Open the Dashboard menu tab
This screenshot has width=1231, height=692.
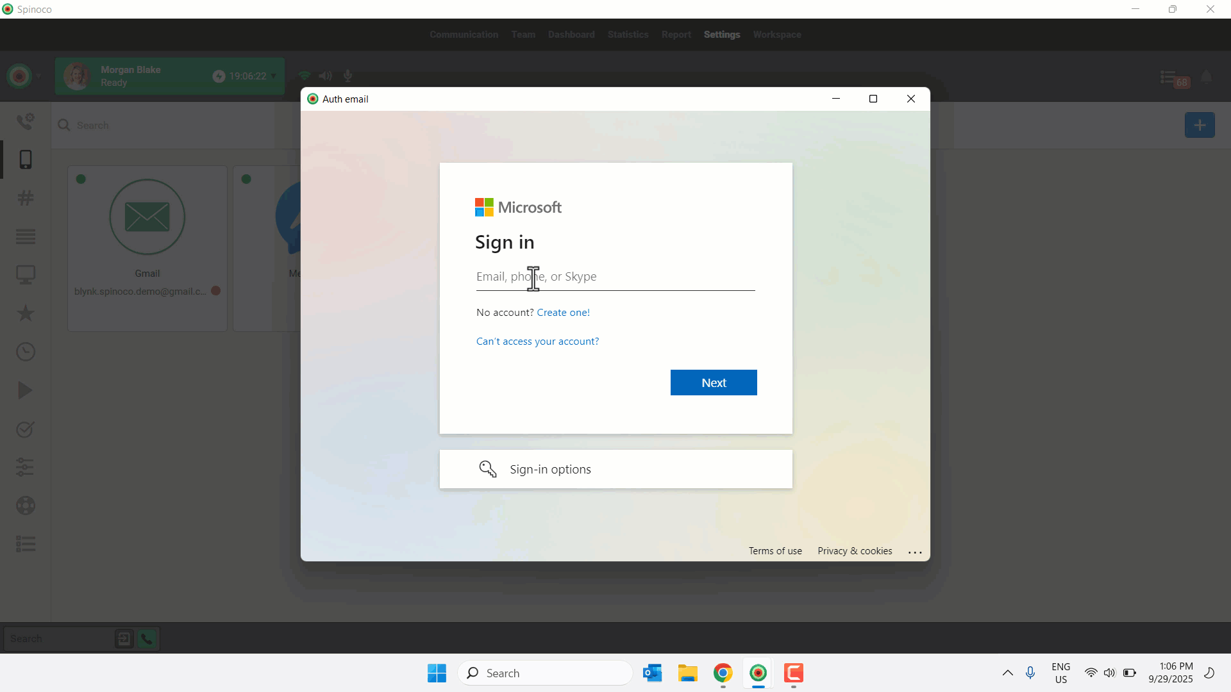coord(571,35)
